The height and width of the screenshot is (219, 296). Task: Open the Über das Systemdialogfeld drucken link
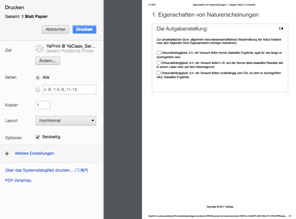(x=46, y=170)
